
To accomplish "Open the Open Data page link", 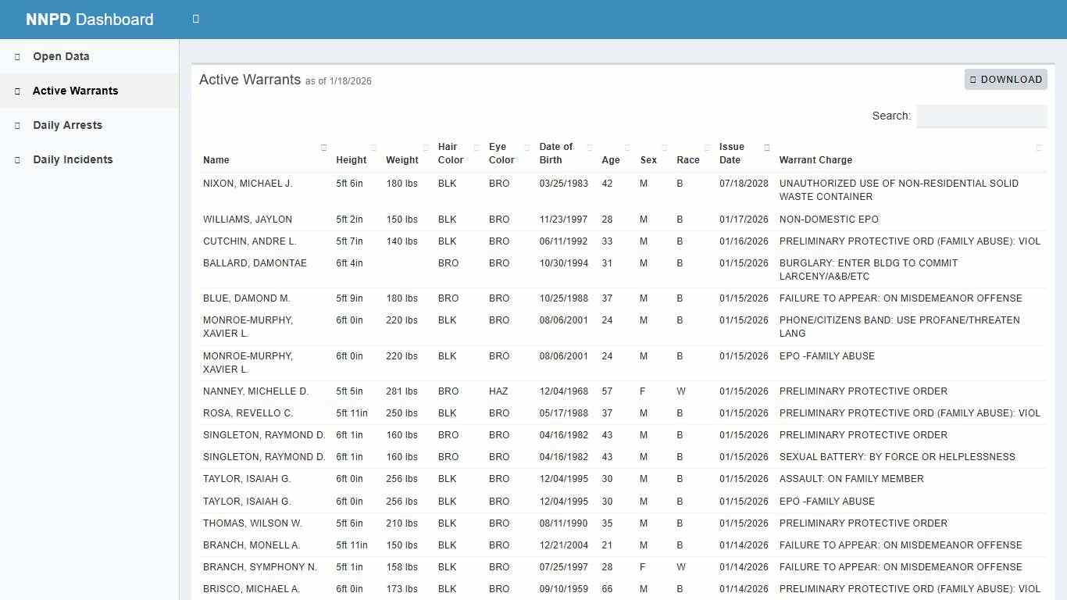I will pos(60,56).
